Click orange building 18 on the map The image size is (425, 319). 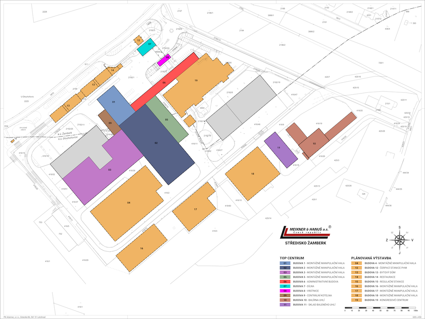point(252,173)
